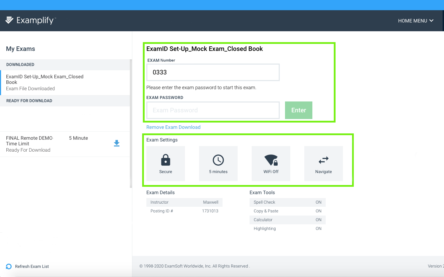Viewport: 444px width, 277px height.
Task: Click the WiFi Off icon
Action: tap(271, 160)
